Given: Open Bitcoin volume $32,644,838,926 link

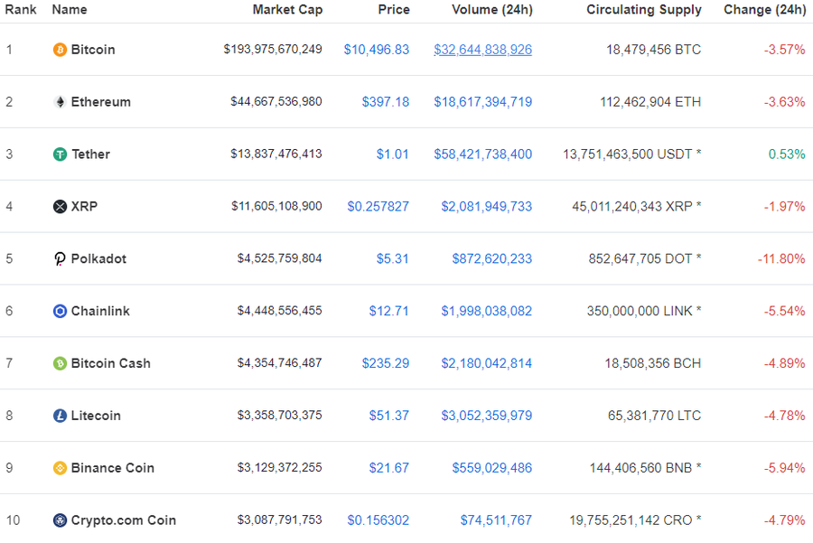Looking at the screenshot, I should [483, 50].
